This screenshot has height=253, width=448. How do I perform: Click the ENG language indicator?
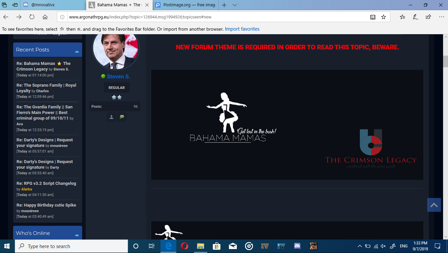coord(404,246)
